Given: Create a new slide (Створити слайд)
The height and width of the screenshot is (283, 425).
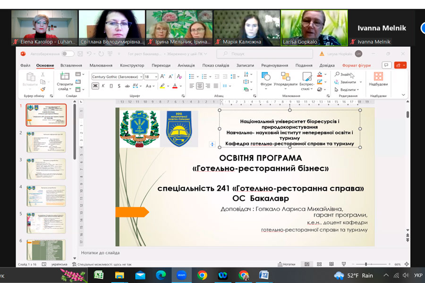Looking at the screenshot, I should click(65, 81).
